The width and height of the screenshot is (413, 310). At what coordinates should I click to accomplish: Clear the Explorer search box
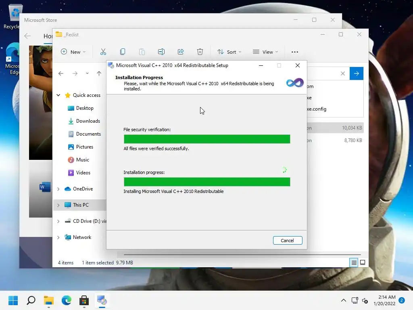coord(343,73)
